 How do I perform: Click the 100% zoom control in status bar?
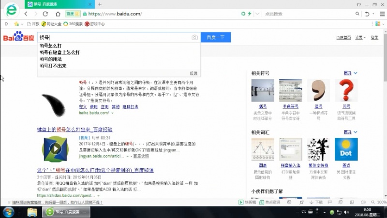coord(379,202)
